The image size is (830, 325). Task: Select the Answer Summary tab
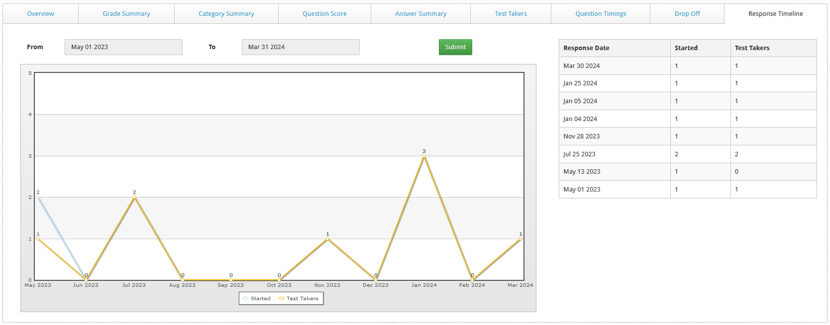(x=420, y=14)
